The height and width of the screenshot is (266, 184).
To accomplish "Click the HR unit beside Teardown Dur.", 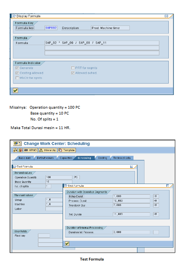I will click(156, 205).
